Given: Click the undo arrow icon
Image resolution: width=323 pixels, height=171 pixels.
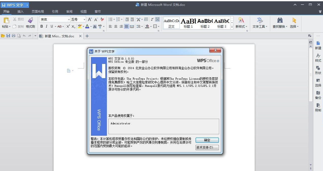Looking at the screenshot, I should pos(24,36).
